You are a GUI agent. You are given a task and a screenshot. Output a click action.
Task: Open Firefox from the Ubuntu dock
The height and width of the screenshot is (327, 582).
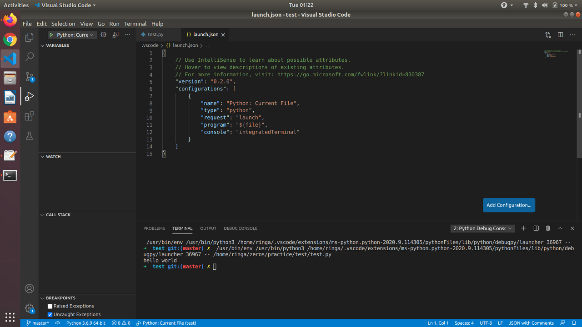click(x=10, y=20)
